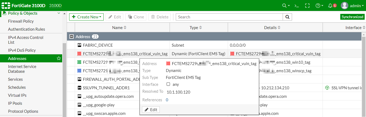The width and height of the screenshot is (366, 117).
Task: Click the green win10 tag icon
Action: (x=79, y=62)
